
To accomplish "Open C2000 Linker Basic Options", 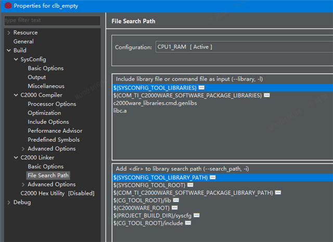I will [x=46, y=167].
